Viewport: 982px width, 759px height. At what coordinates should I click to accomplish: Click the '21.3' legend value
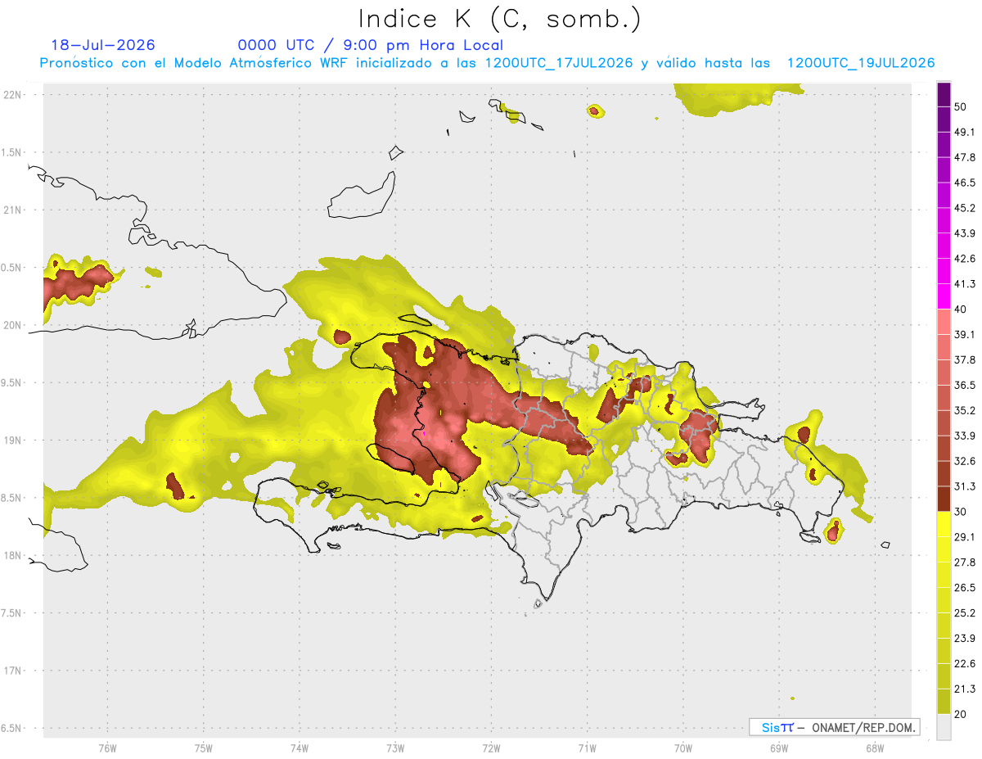tap(965, 689)
